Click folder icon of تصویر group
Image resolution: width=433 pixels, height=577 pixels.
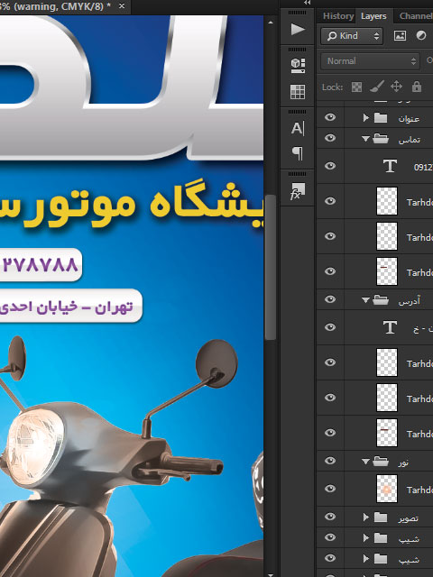(x=381, y=517)
